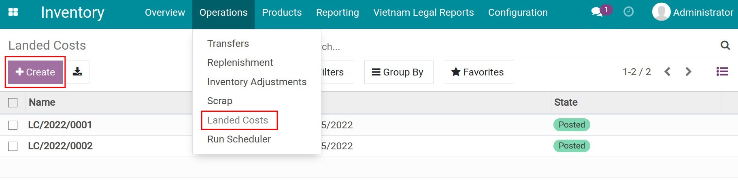Sort by the State column header

pyautogui.click(x=566, y=103)
